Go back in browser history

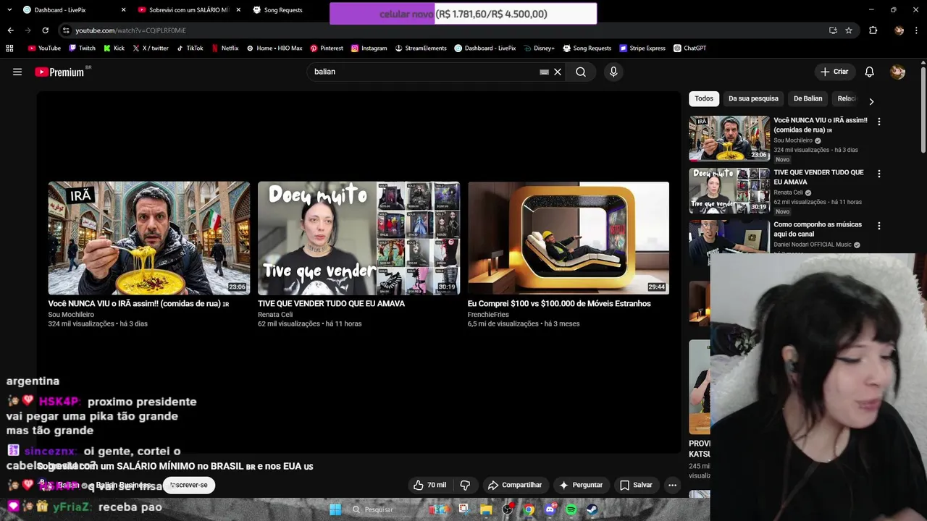(x=10, y=30)
